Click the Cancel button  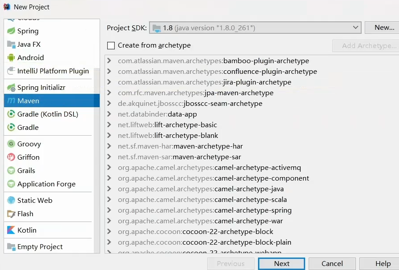click(332, 264)
